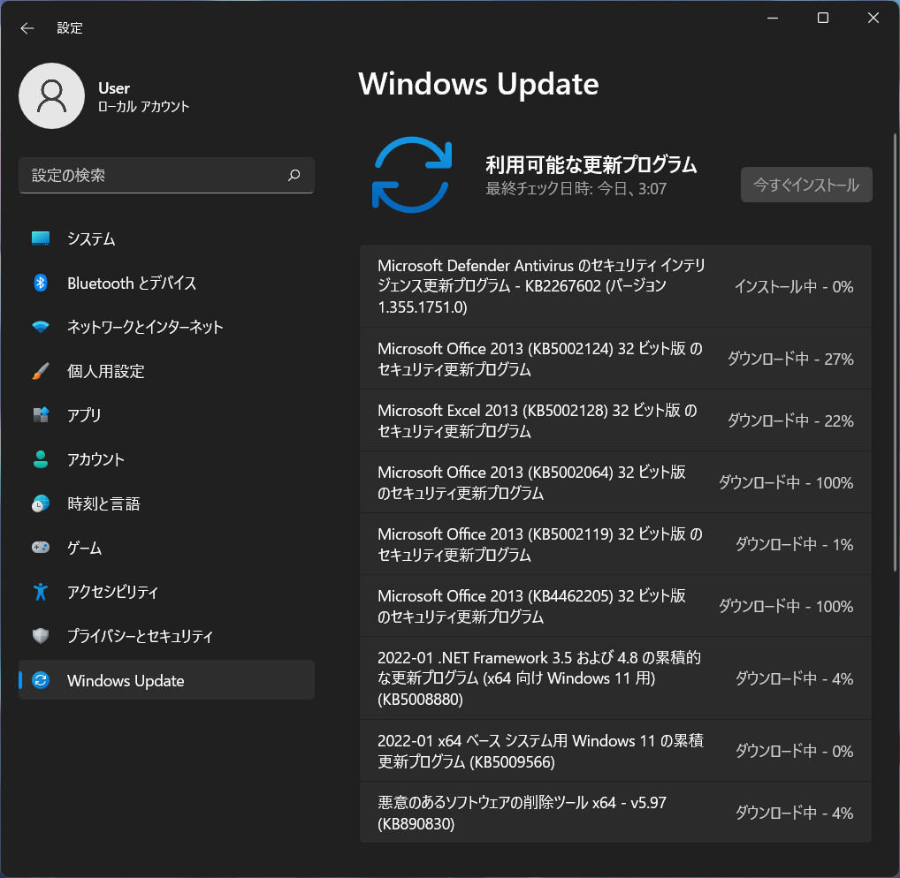Image resolution: width=900 pixels, height=878 pixels.
Task: Click the Windows Update page title
Action: pos(478,84)
